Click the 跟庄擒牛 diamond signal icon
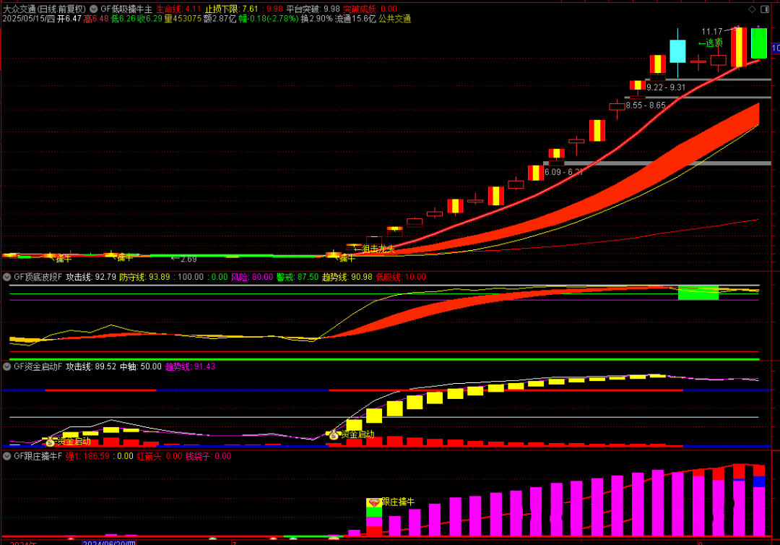Screen dimensions: 780x545 tap(373, 502)
